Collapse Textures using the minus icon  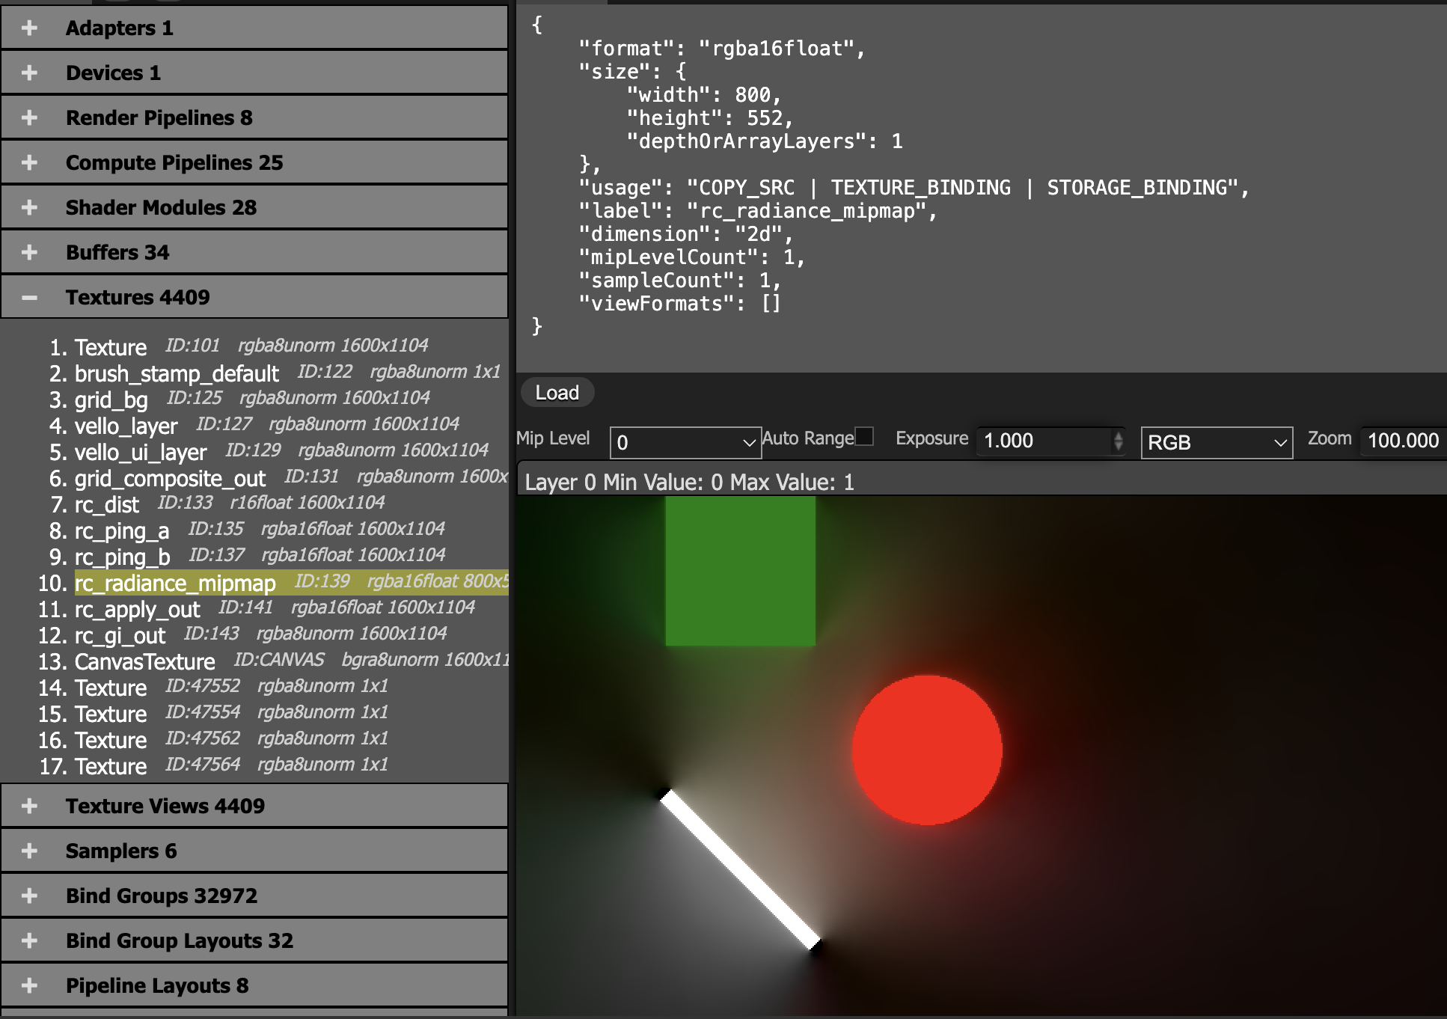coord(29,297)
